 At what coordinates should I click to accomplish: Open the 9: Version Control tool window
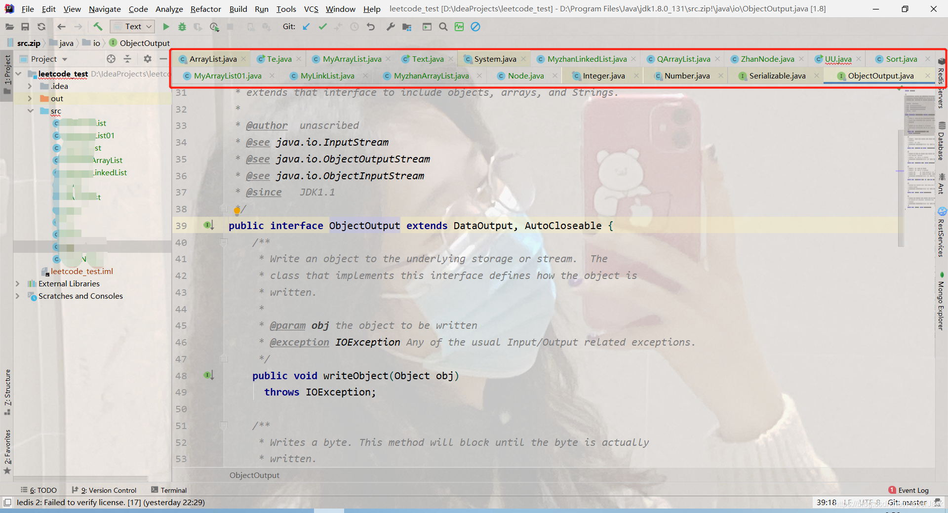tap(104, 490)
